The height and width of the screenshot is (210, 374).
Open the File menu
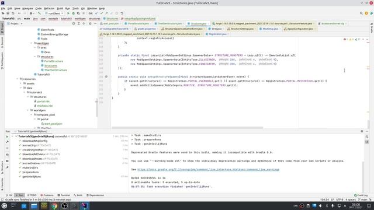[x=3, y=8]
